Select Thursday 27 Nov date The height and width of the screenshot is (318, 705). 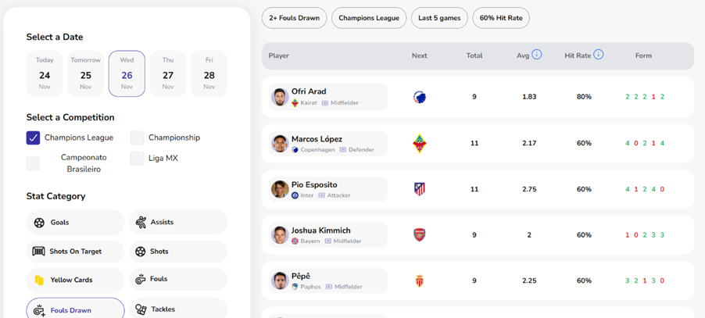[x=168, y=74]
